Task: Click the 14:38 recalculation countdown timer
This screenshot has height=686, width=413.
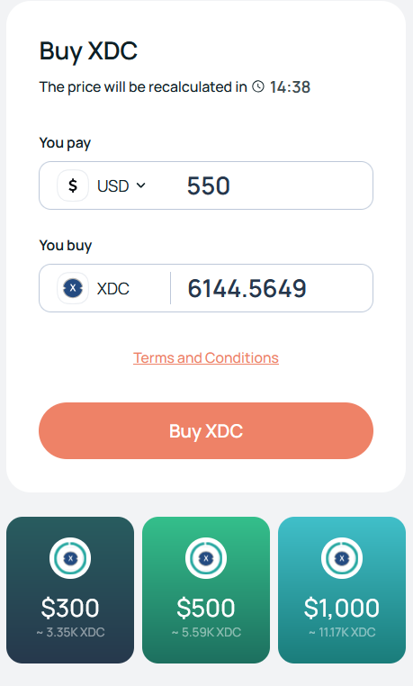Action: (x=290, y=87)
